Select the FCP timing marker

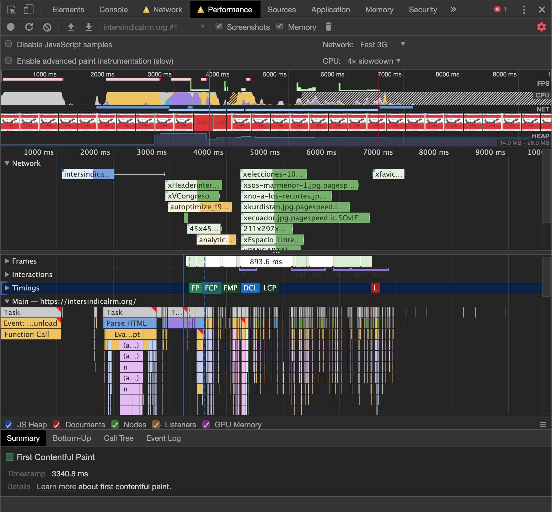click(211, 288)
